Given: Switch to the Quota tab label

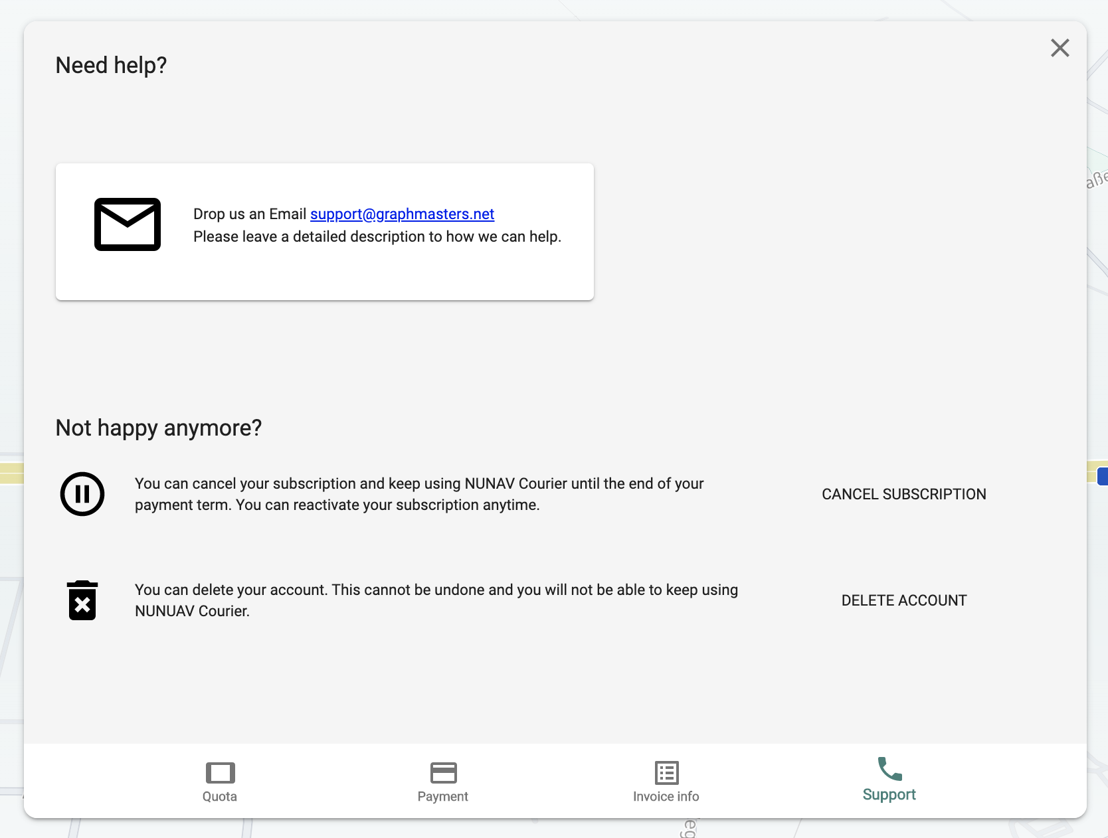Looking at the screenshot, I should 220,796.
